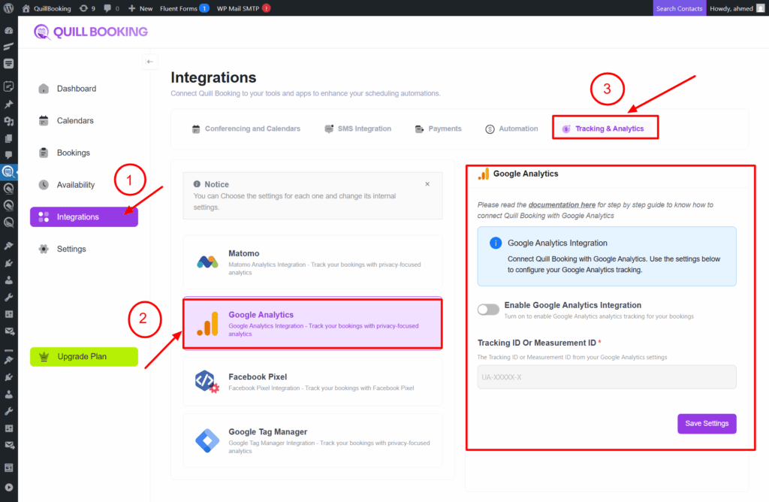
Task: Open the New content menu in admin bar
Action: [140, 8]
